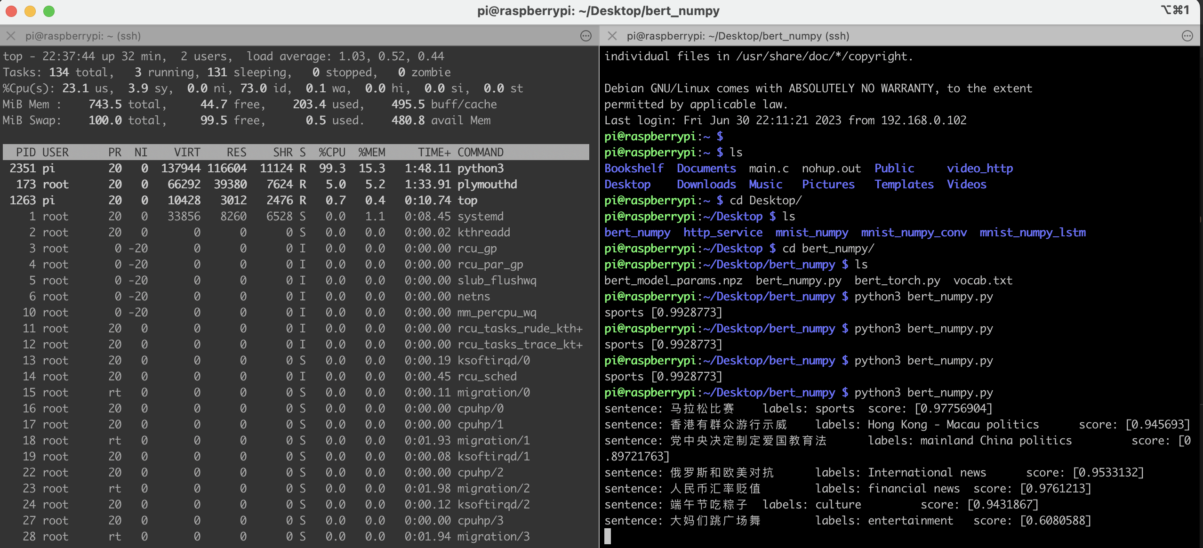Click 'vocab.txt' file name
Viewport: 1203px width, 548px height.
(983, 281)
